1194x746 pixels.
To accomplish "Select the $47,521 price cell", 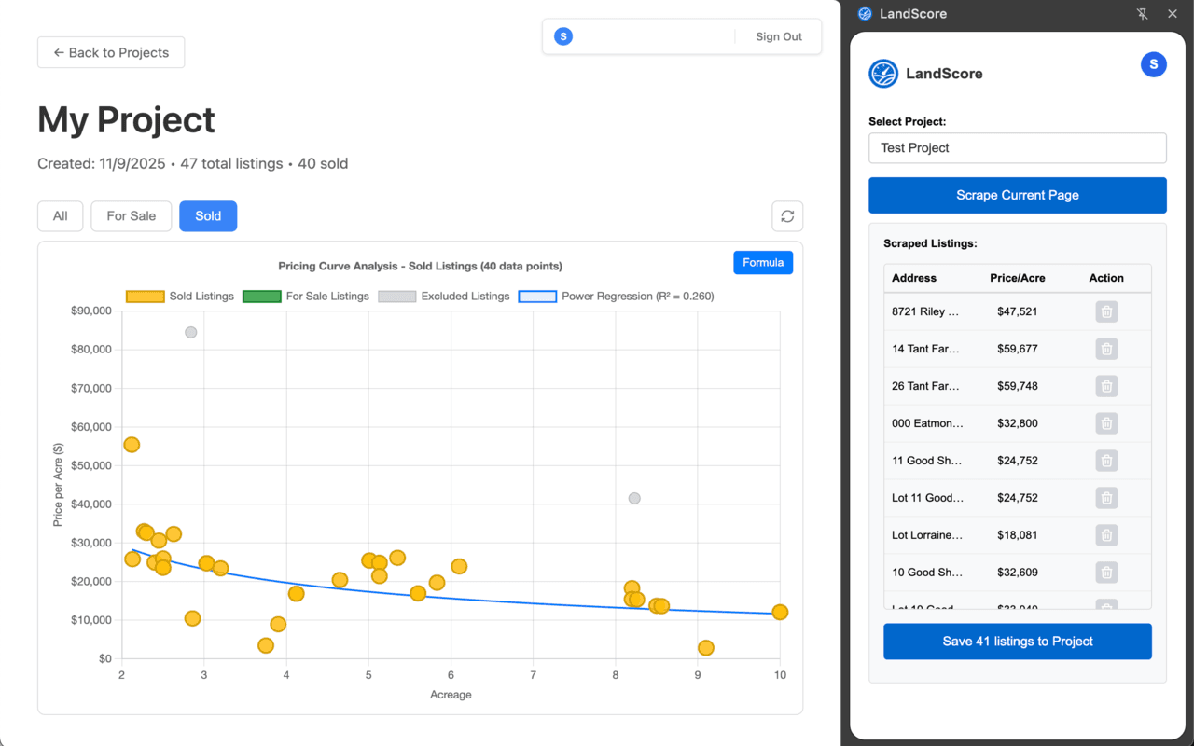I will (x=1018, y=311).
